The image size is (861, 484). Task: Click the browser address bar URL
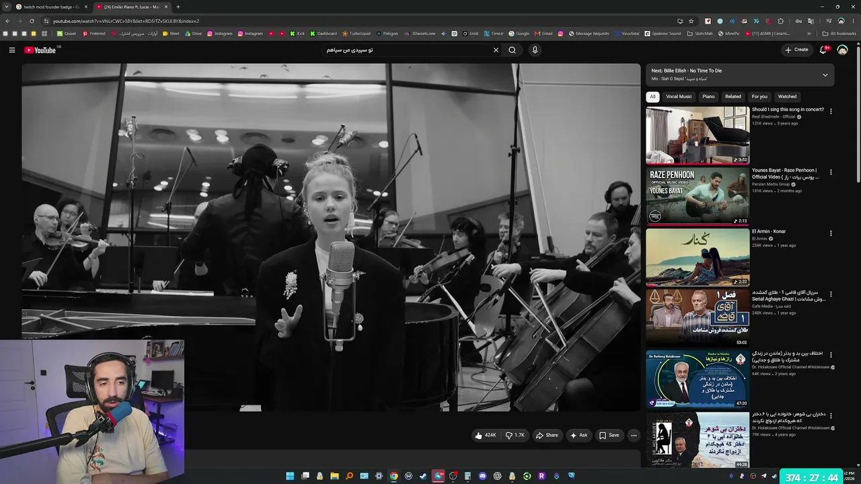126,21
